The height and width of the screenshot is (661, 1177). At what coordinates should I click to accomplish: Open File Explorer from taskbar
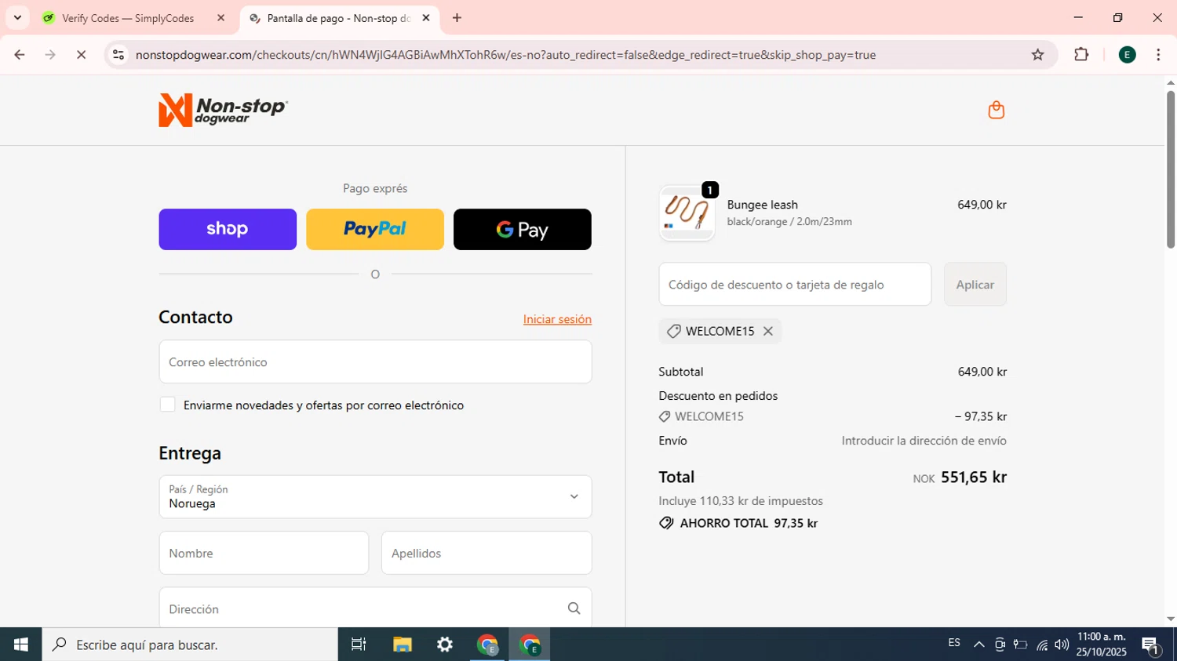coord(403,645)
